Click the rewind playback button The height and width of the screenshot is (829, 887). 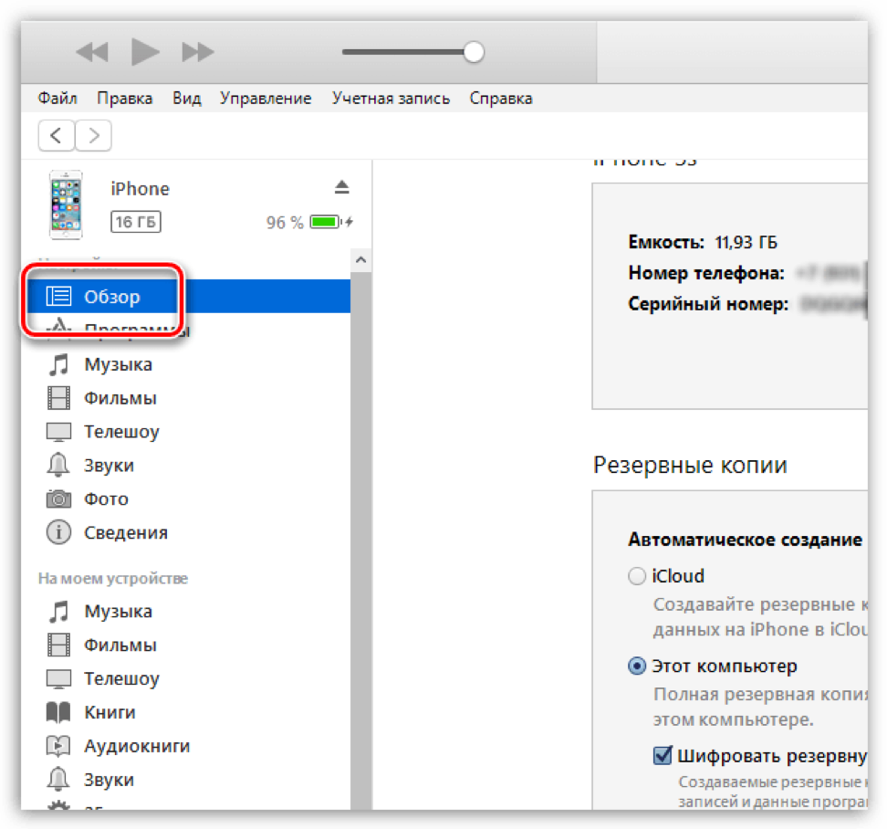91,52
